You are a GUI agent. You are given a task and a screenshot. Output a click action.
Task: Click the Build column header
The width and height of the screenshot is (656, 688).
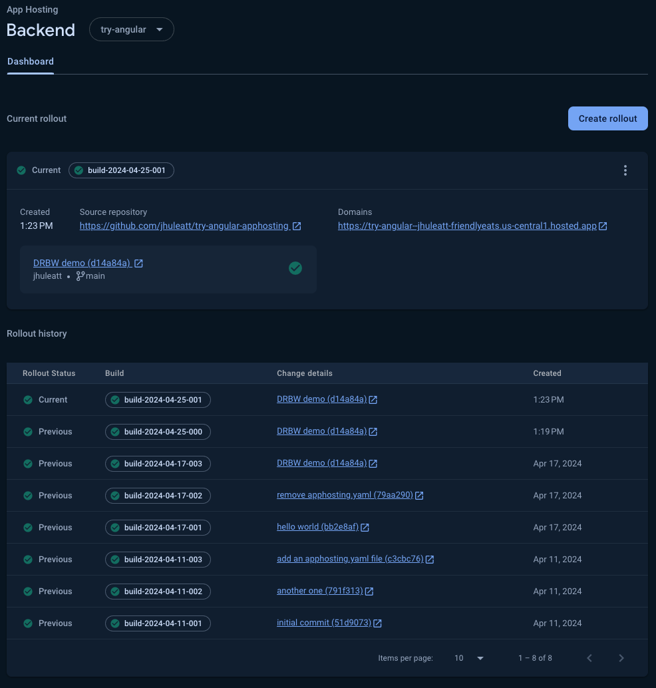coord(114,373)
